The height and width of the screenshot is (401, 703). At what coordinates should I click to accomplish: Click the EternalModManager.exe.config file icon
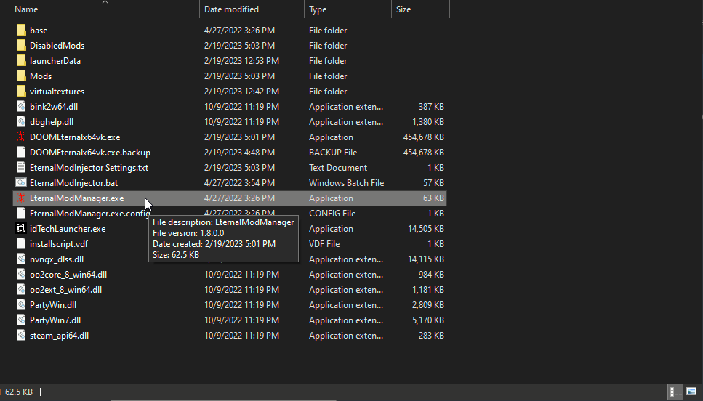[20, 214]
